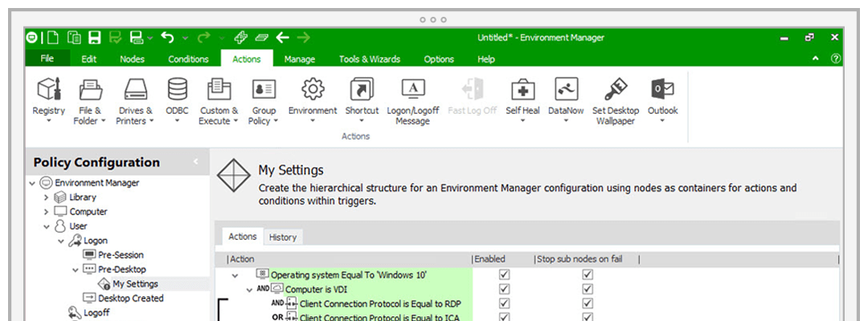Select the Actions tab in the work area

[x=243, y=237]
